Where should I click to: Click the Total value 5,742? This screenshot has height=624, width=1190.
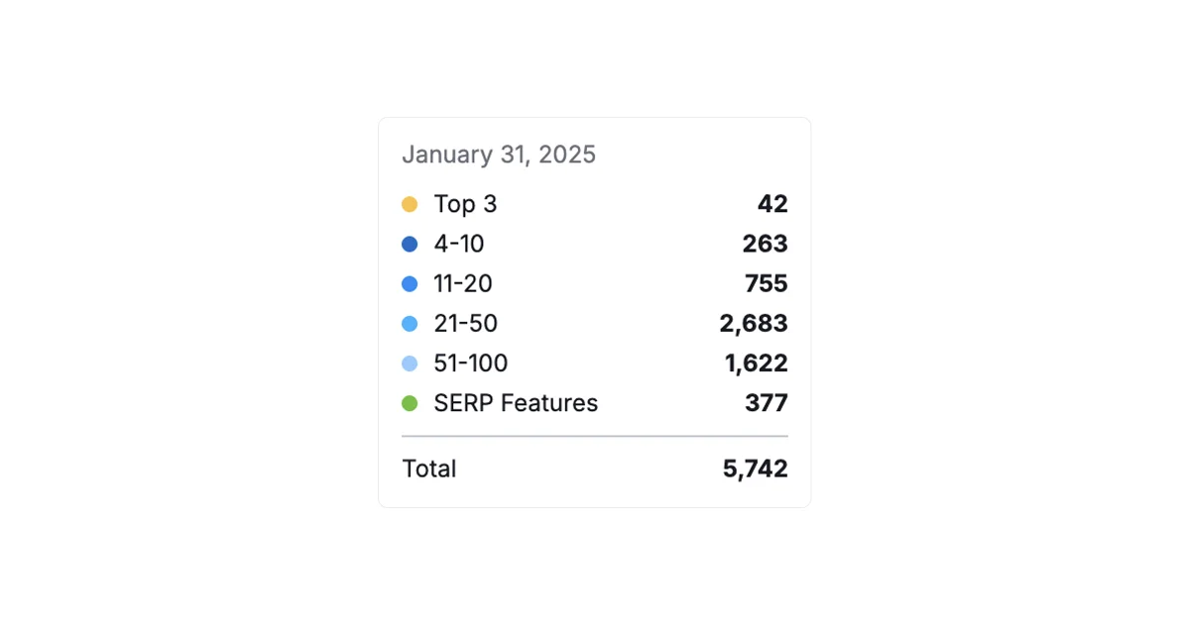click(755, 468)
